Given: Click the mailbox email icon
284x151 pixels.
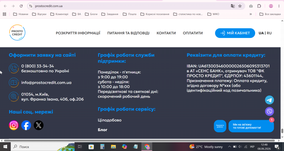Looking at the screenshot, I should pos(14,82).
